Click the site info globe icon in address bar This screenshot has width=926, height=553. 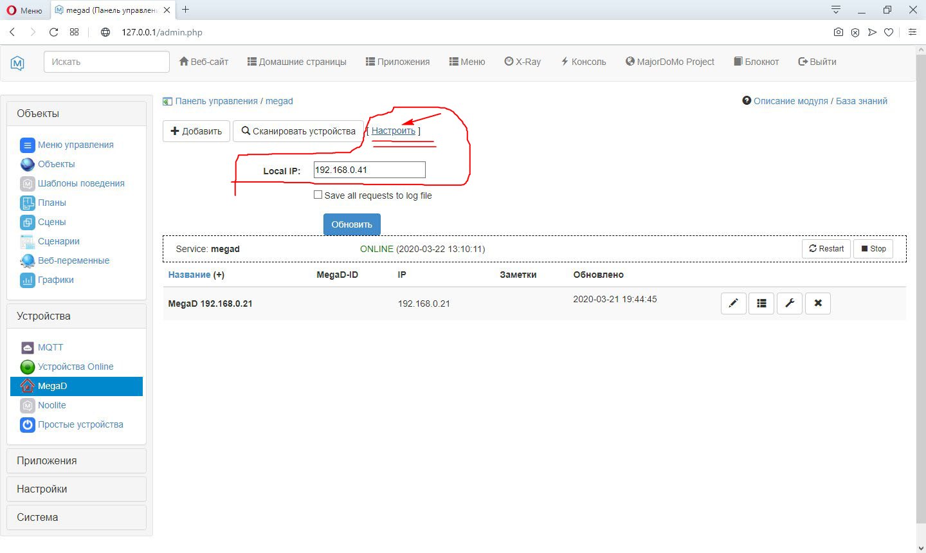105,32
